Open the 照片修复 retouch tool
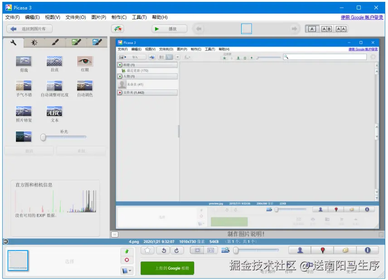The height and width of the screenshot is (280, 388). point(24,111)
